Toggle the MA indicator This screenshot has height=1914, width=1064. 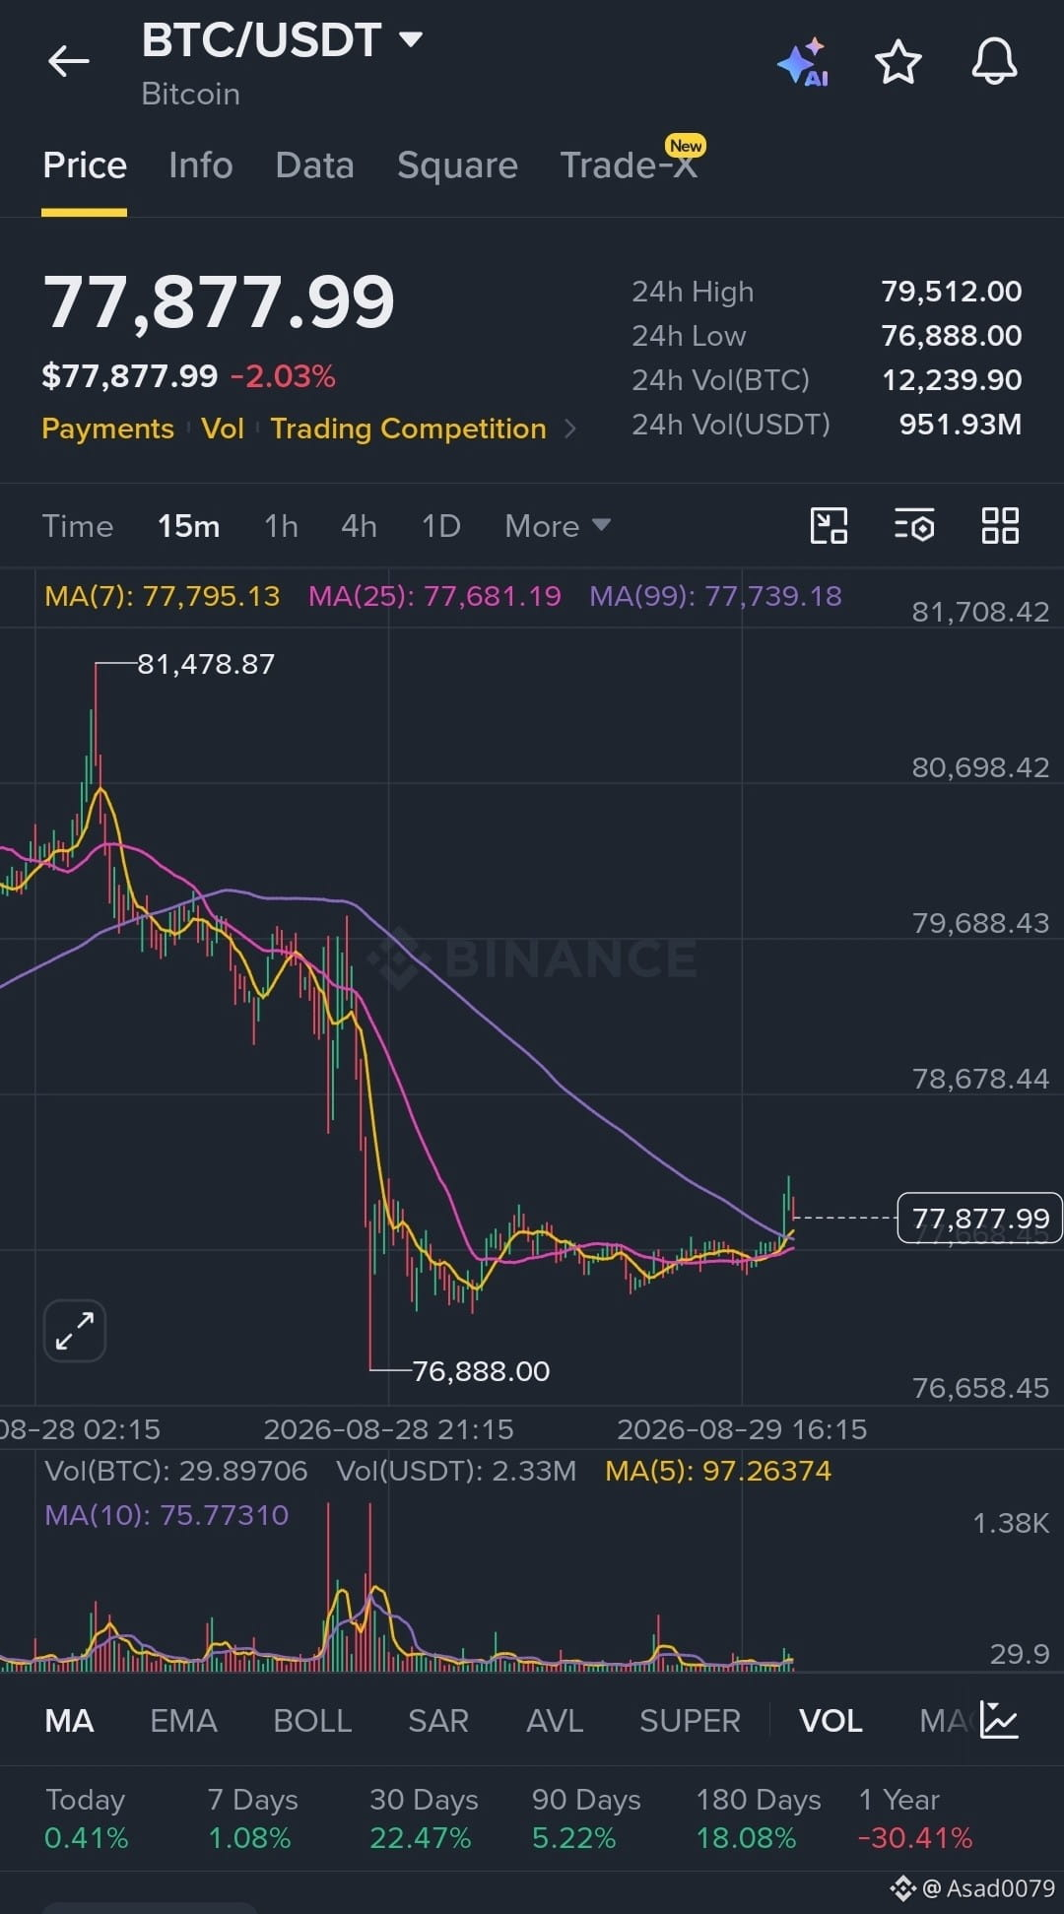pyautogui.click(x=70, y=1721)
